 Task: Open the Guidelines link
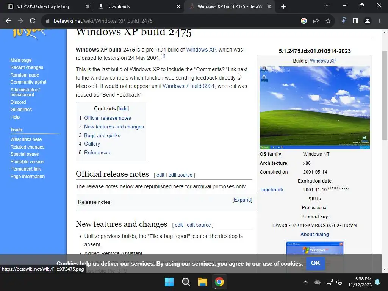click(x=21, y=110)
